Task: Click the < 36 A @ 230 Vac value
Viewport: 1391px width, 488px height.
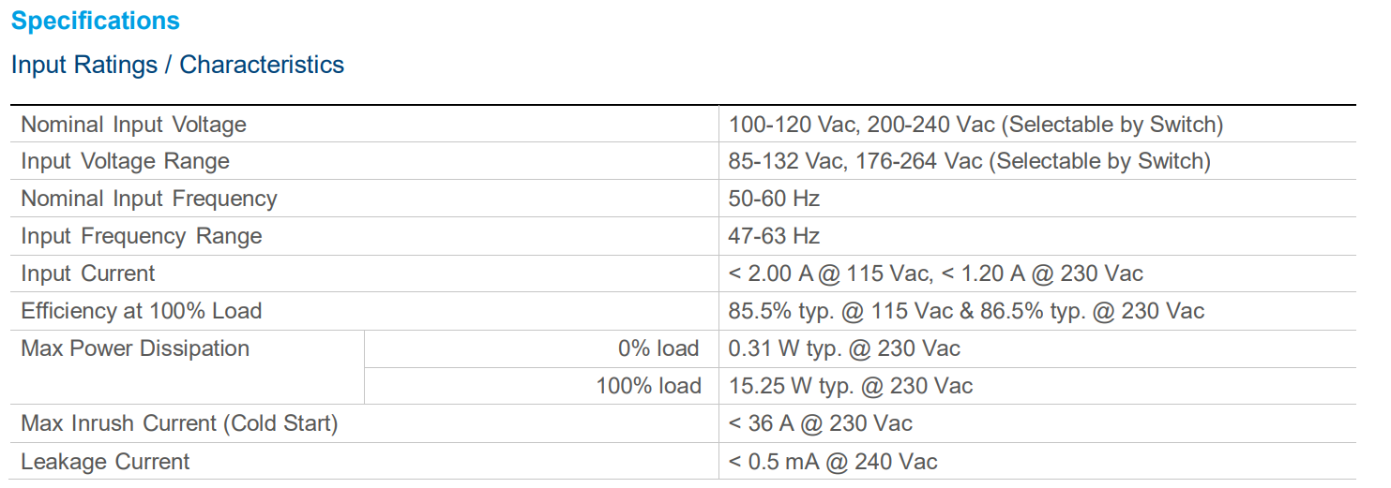Action: [x=820, y=423]
